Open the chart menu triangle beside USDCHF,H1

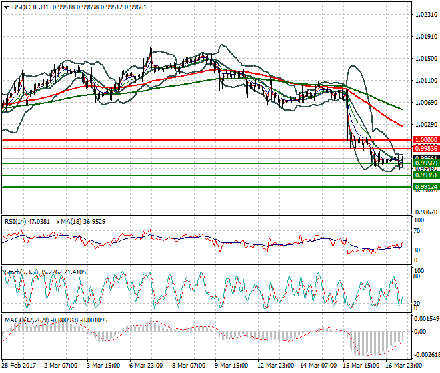coord(6,7)
